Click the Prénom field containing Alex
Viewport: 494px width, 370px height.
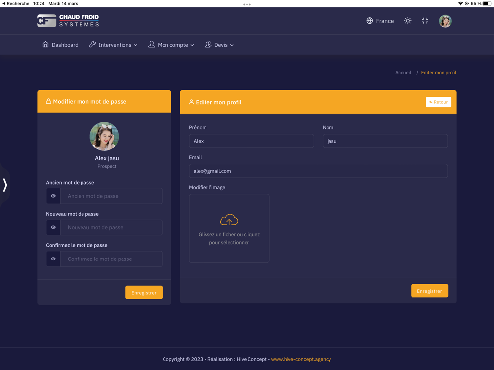(x=251, y=141)
